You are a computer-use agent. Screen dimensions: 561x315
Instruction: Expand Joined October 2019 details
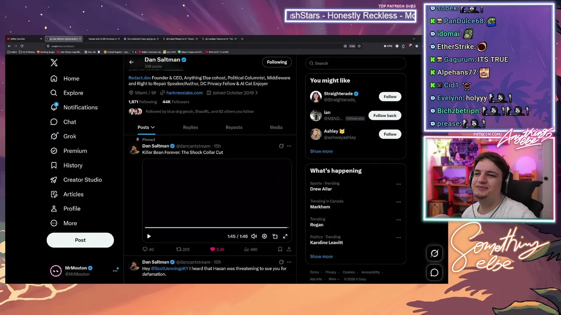pos(232,93)
